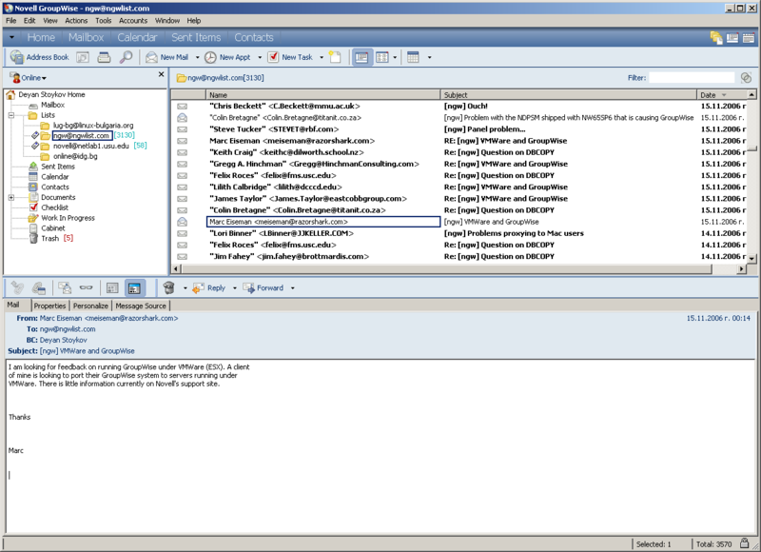
Task: Switch to the Home nav tab
Action: tap(41, 37)
